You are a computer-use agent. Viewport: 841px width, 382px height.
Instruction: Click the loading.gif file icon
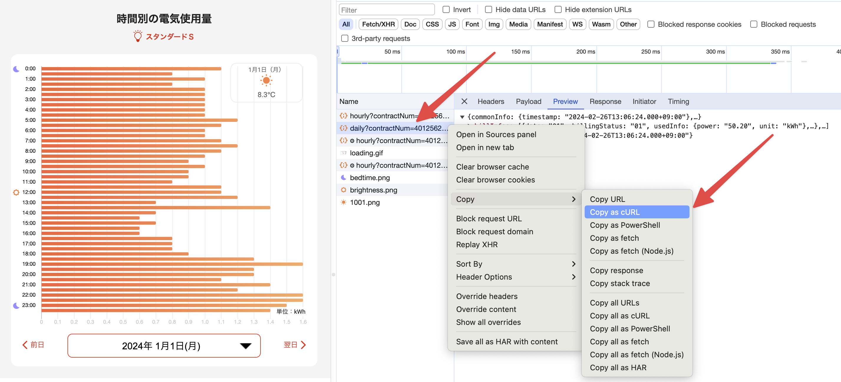click(x=343, y=153)
